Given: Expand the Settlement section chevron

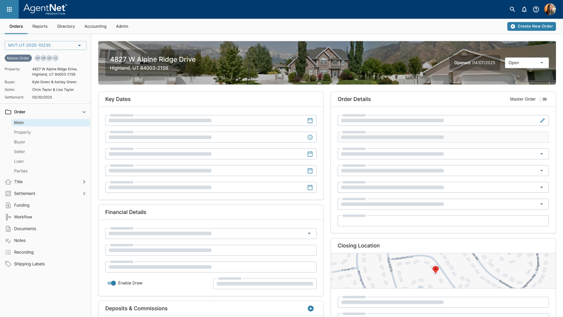Looking at the screenshot, I should tap(84, 194).
